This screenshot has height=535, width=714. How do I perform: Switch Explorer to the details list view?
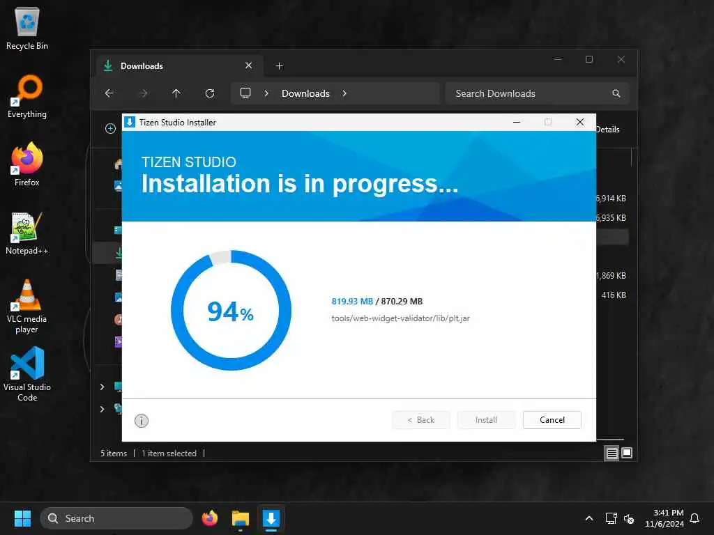pyautogui.click(x=612, y=453)
